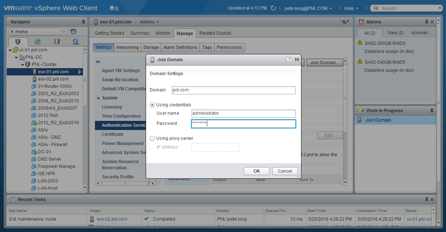Open the pete.long@PNL.COM user menu

tap(308, 8)
